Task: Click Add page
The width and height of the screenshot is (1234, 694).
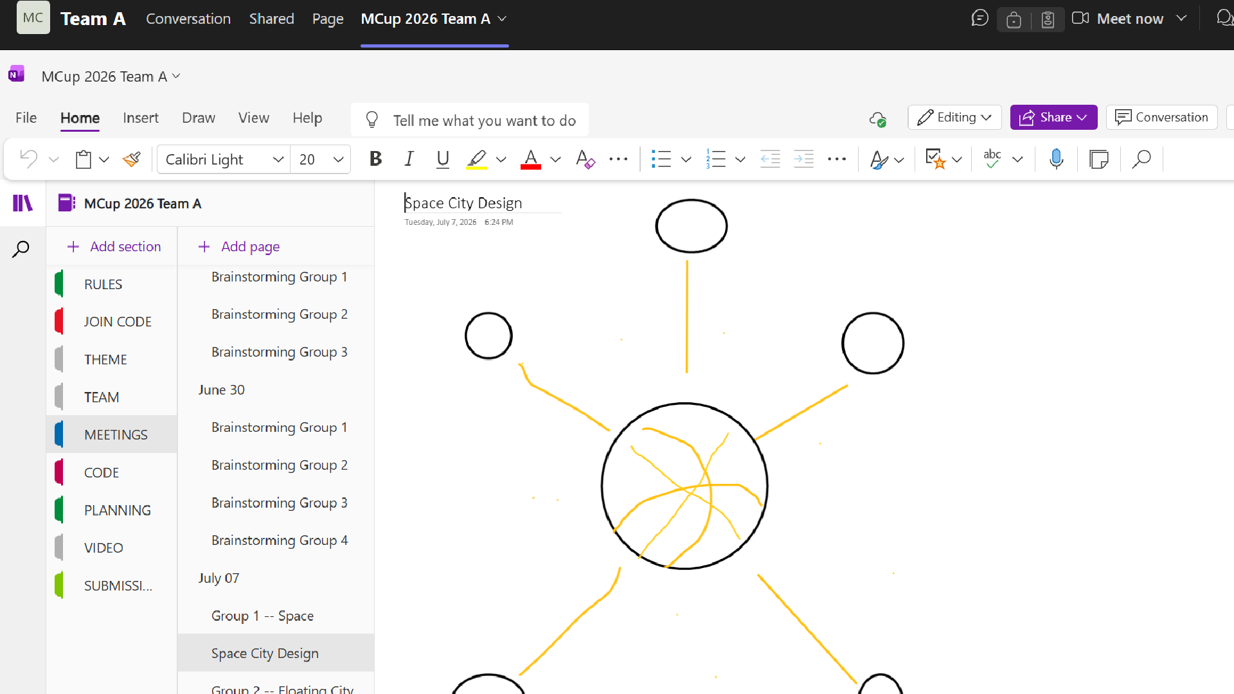Action: point(239,247)
